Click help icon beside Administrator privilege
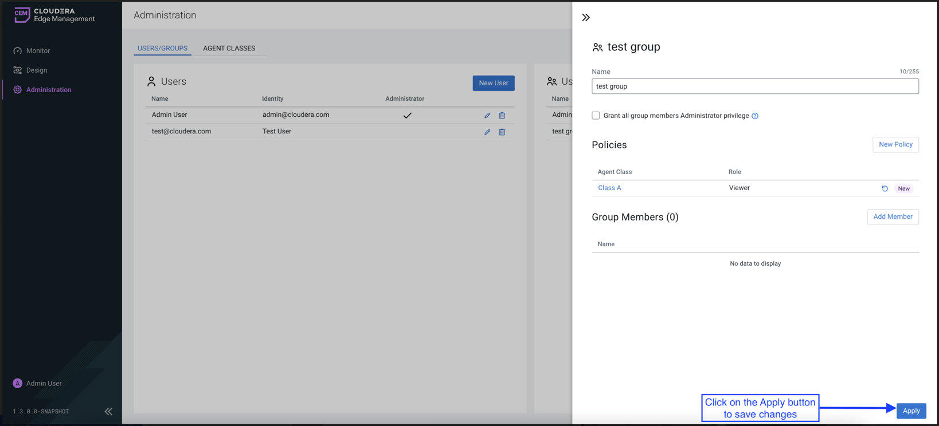This screenshot has height=426, width=939. [755, 116]
